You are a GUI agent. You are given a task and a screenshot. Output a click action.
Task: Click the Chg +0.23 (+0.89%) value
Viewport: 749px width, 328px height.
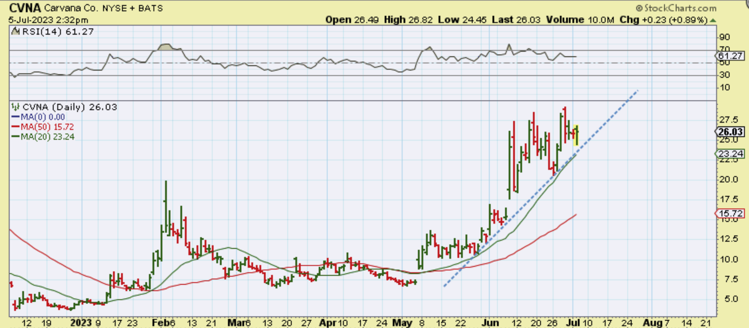coord(663,19)
